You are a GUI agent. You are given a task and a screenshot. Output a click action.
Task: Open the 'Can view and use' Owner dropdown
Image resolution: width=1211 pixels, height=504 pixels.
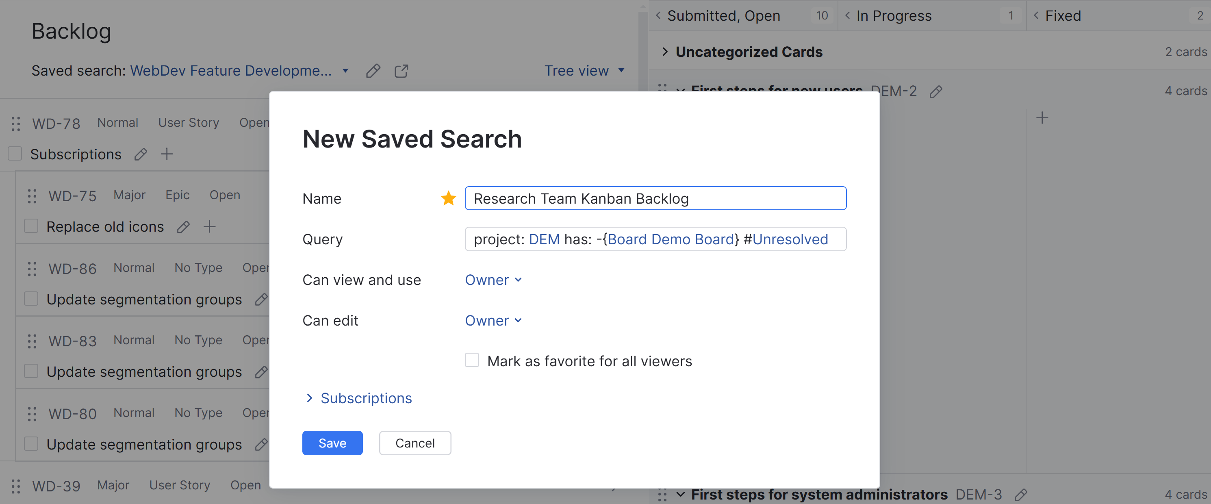tap(493, 280)
